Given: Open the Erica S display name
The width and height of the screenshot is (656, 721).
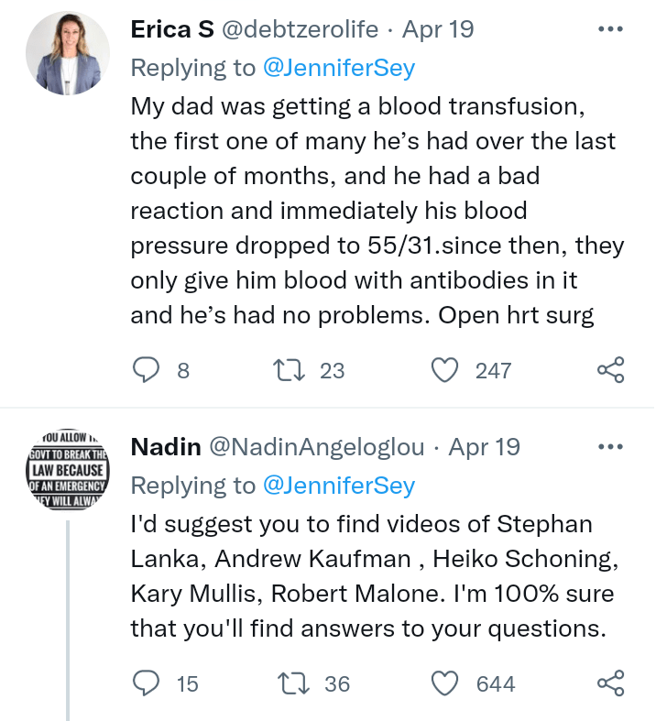Looking at the screenshot, I should [172, 29].
